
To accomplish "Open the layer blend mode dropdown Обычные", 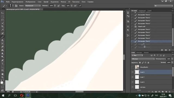I will pyautogui.click(x=143, y=59).
